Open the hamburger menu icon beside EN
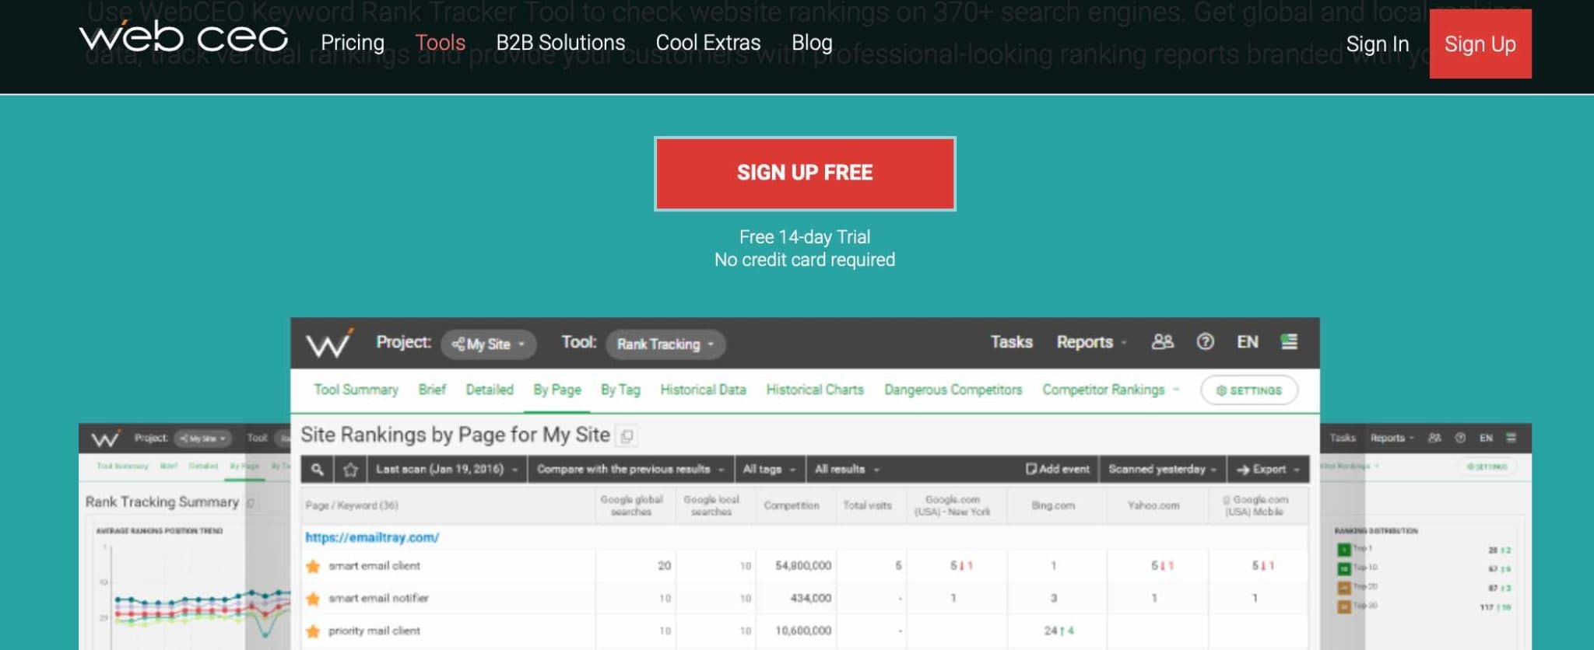The height and width of the screenshot is (650, 1594). (1289, 342)
